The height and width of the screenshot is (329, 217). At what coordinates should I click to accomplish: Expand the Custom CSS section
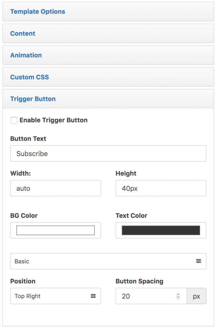tap(30, 77)
